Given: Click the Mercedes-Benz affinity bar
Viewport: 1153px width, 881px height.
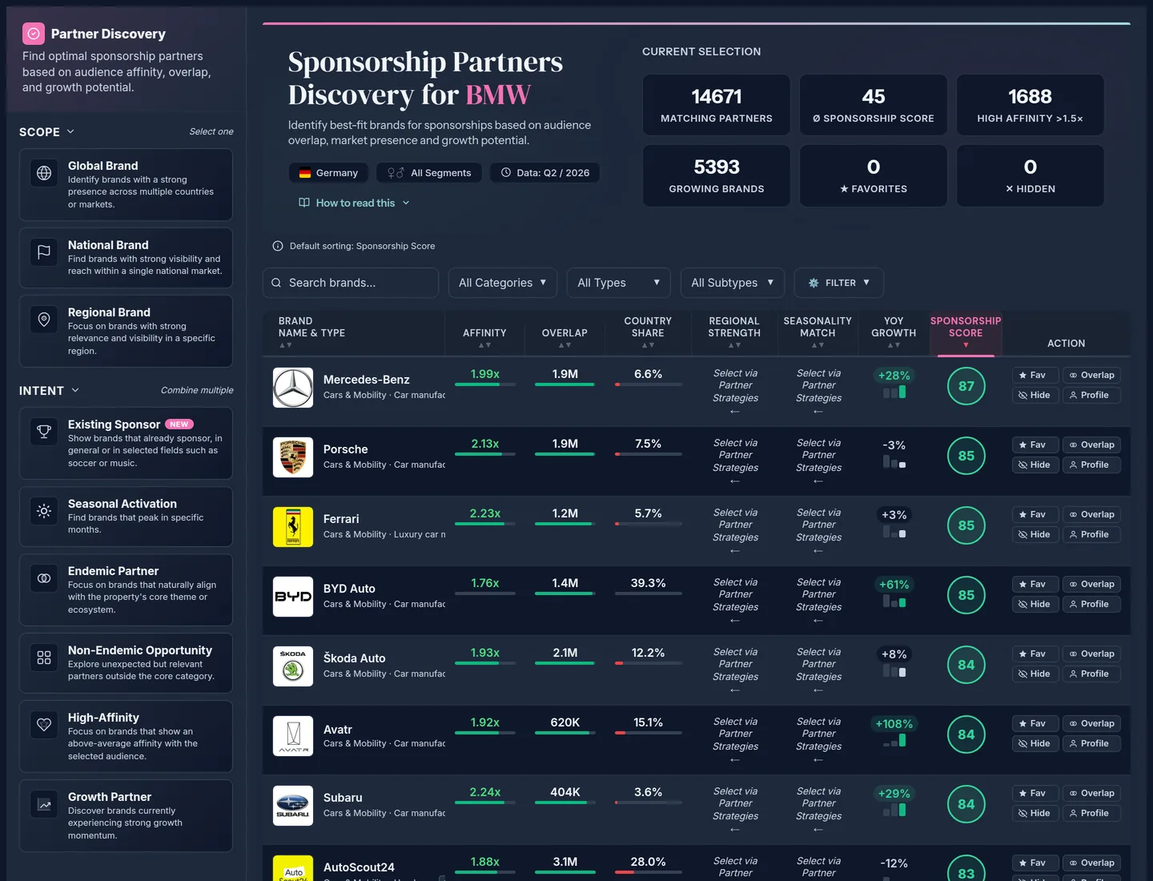Looking at the screenshot, I should coord(485,385).
